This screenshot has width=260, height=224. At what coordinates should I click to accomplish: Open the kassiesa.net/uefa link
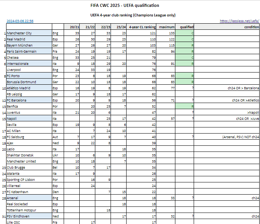(239, 21)
